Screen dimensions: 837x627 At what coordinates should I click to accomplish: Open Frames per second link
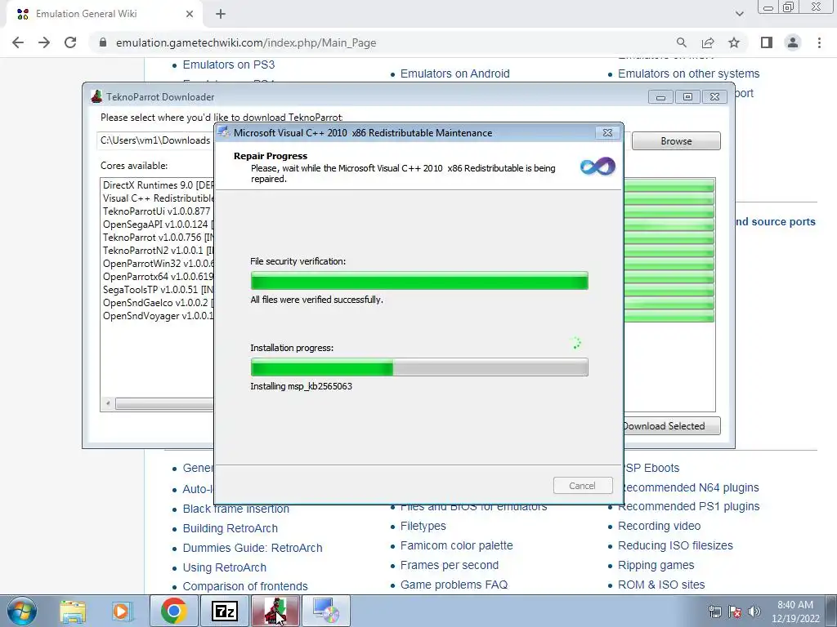[450, 565]
